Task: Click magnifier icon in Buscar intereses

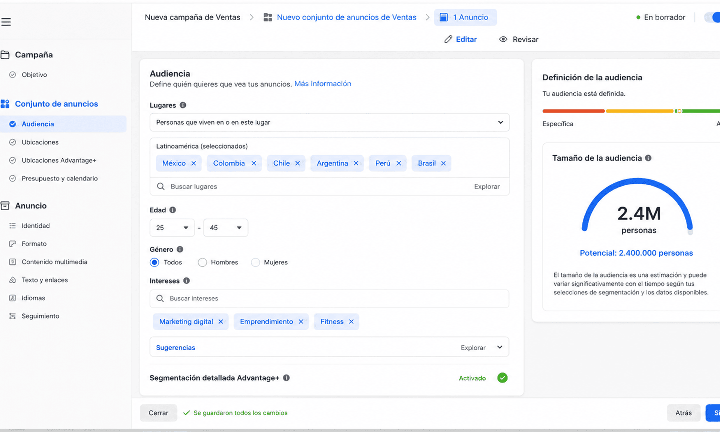Action: tap(160, 298)
